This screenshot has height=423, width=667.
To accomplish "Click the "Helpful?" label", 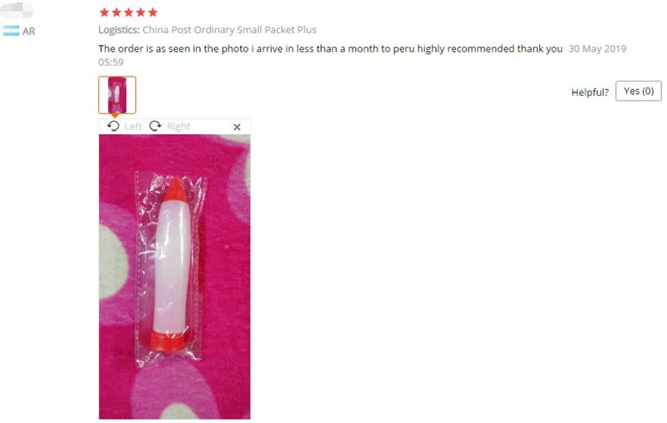I will [x=589, y=92].
